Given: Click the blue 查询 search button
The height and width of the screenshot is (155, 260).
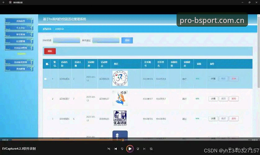Looking at the screenshot, I should click(x=127, y=40).
